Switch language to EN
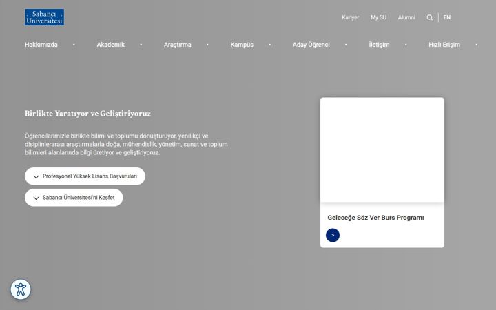This screenshot has width=496, height=310. (446, 17)
